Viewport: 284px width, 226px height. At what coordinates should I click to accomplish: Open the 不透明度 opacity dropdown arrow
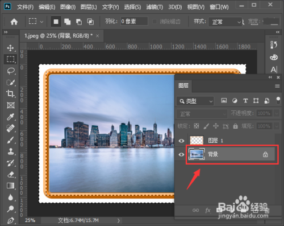[x=277, y=113]
